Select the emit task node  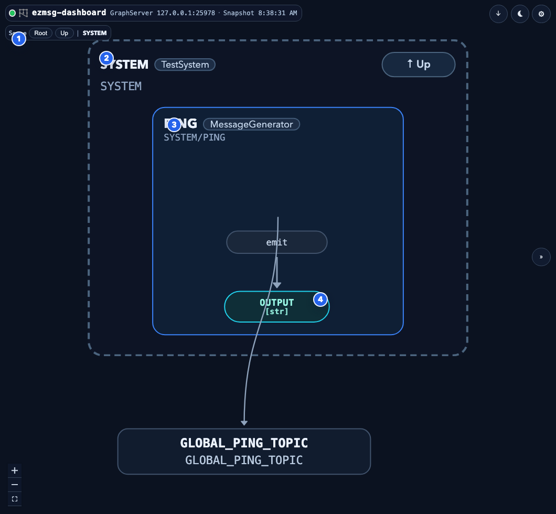tap(277, 242)
